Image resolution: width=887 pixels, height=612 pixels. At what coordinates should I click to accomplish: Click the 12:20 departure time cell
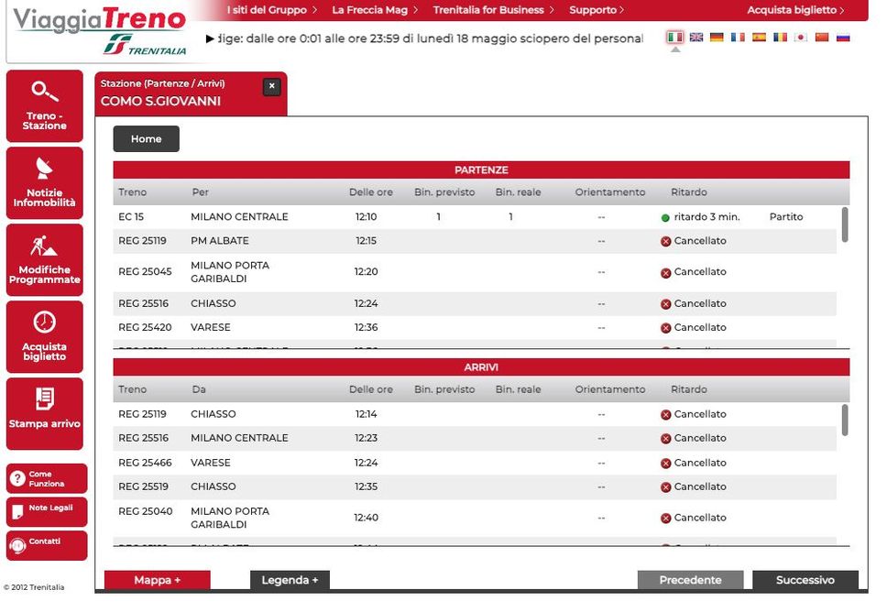366,272
